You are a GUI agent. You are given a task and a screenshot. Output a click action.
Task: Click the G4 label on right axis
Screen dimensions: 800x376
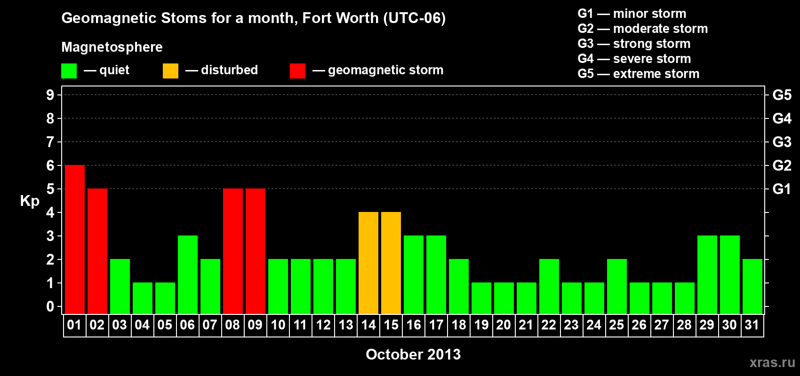[782, 118]
